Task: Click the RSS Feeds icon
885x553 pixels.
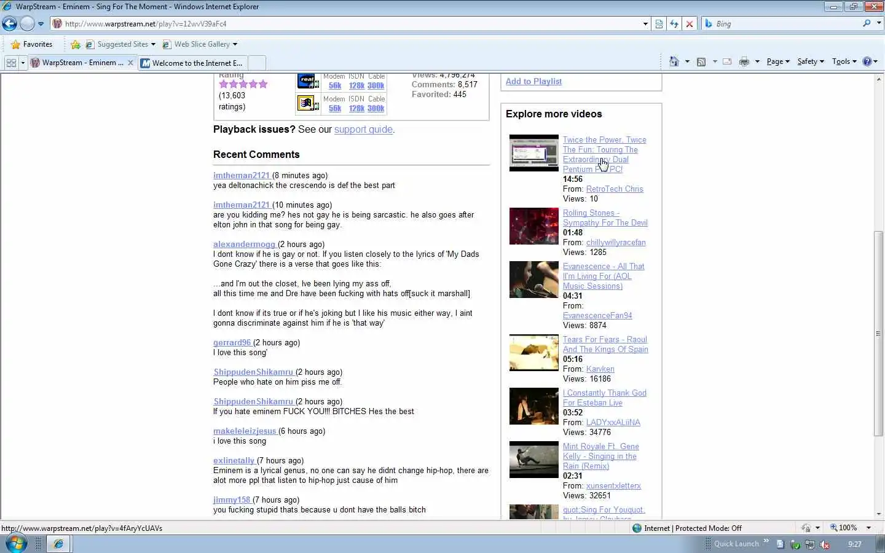Action: (x=701, y=61)
